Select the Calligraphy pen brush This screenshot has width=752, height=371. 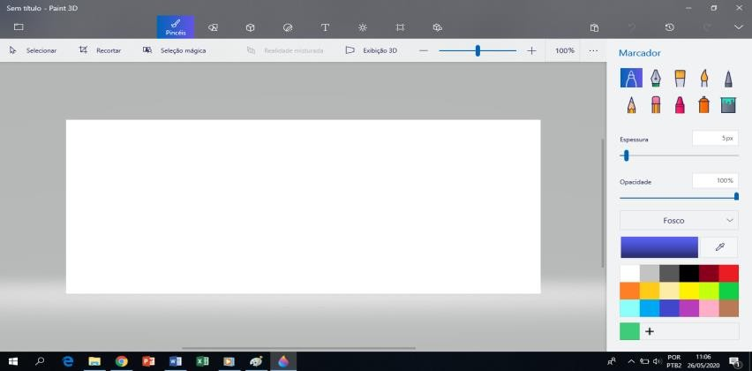(x=655, y=79)
